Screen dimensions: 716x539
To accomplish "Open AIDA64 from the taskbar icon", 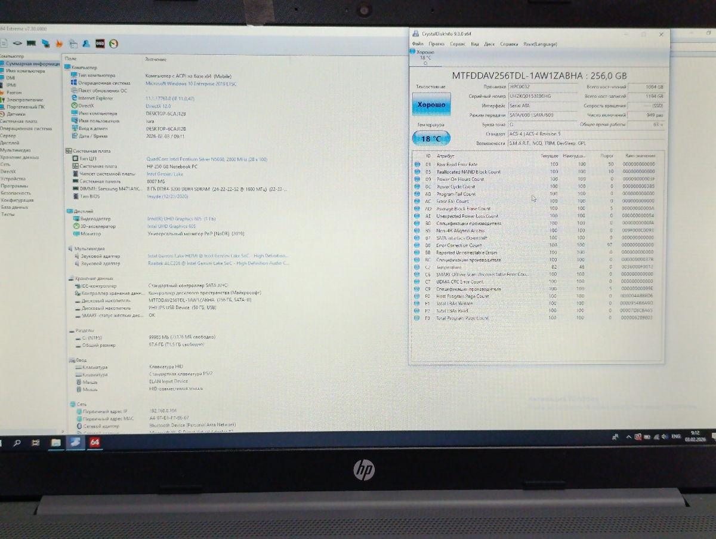I will click(94, 442).
